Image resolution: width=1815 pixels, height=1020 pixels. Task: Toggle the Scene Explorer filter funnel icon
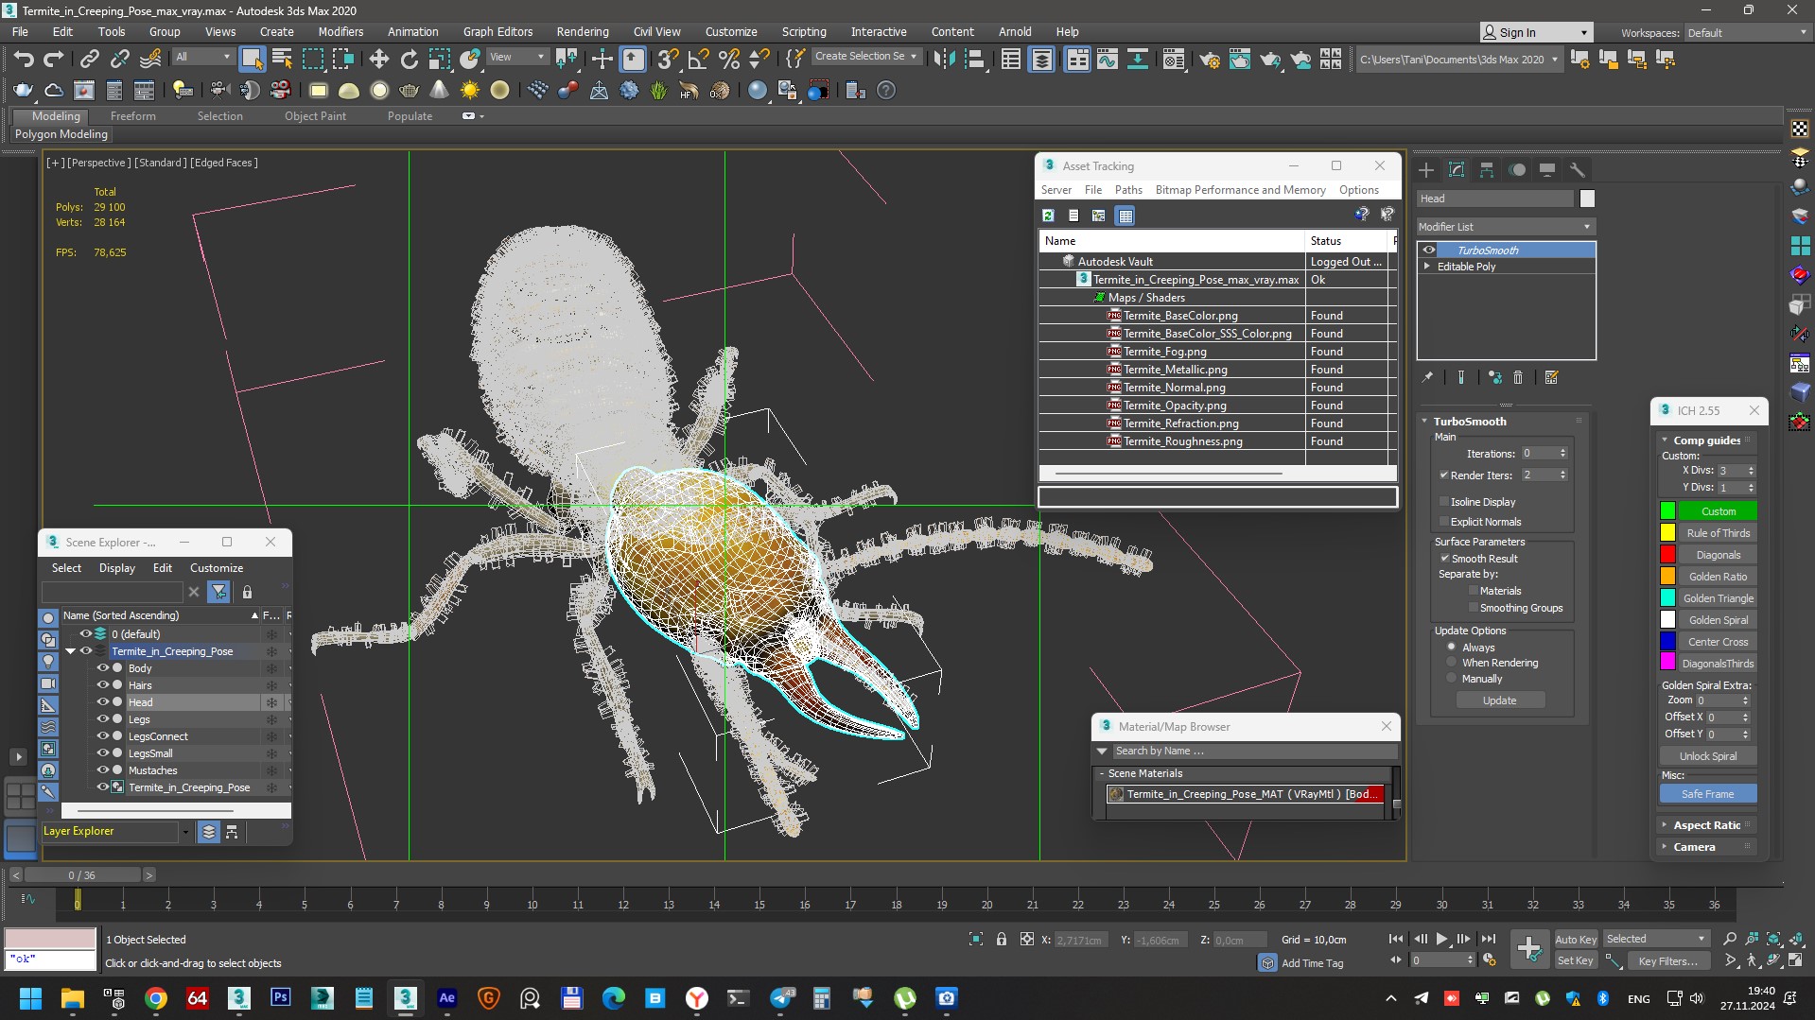point(218,592)
